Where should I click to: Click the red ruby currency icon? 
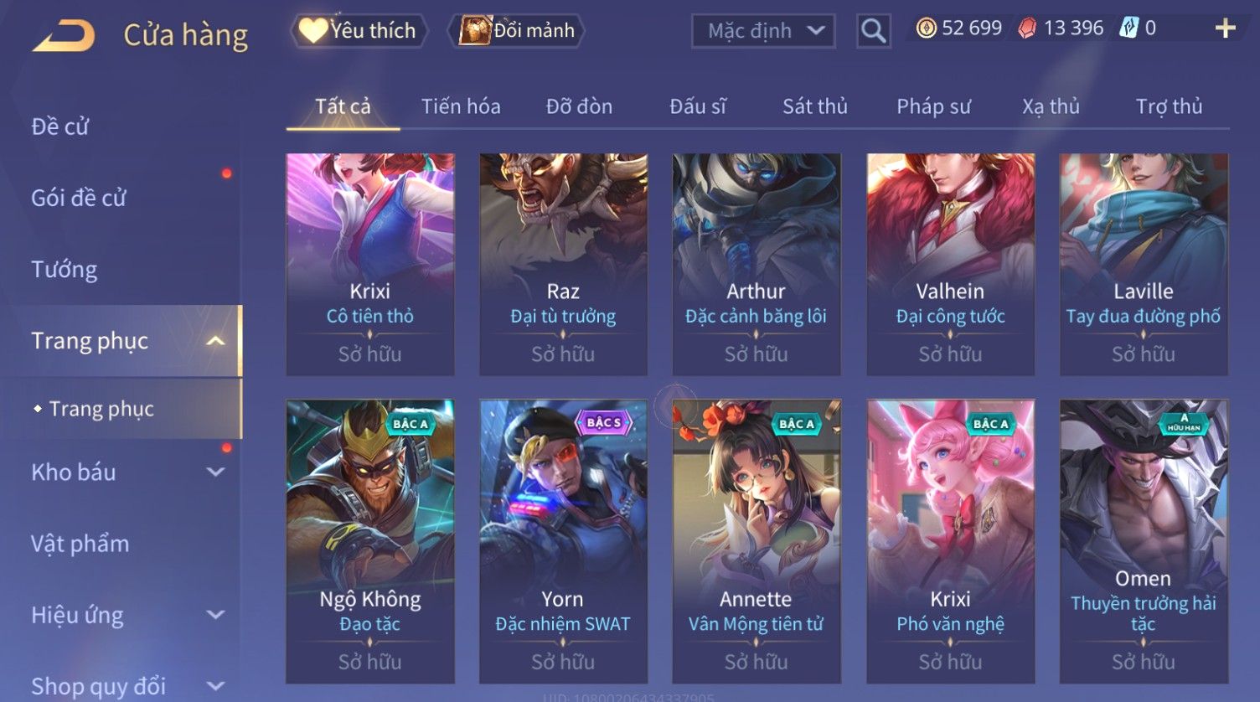[x=1027, y=28]
